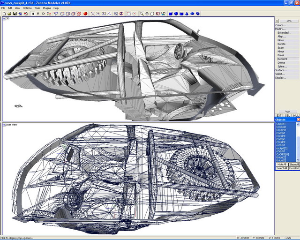Select the blue cone primitive icon

187,14
